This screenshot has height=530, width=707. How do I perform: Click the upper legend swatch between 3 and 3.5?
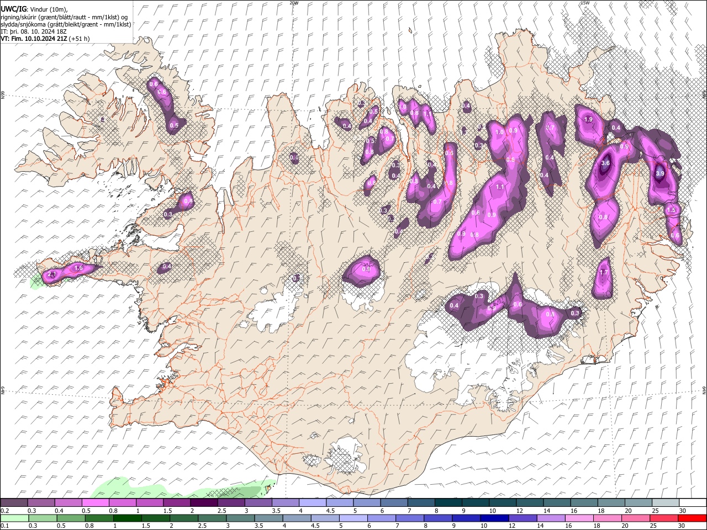point(258,503)
